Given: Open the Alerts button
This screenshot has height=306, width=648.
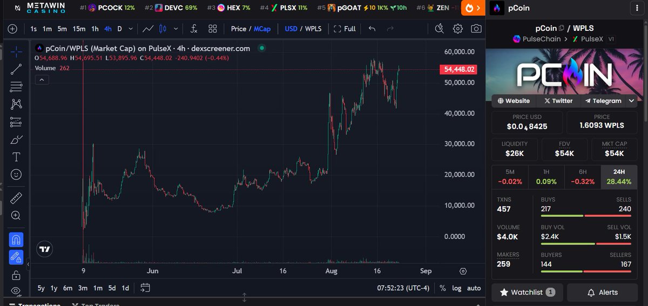Looking at the screenshot, I should [x=602, y=292].
